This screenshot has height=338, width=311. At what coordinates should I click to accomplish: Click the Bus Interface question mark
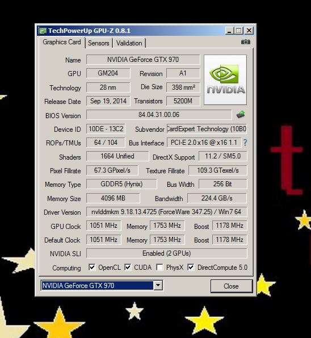[245, 143]
